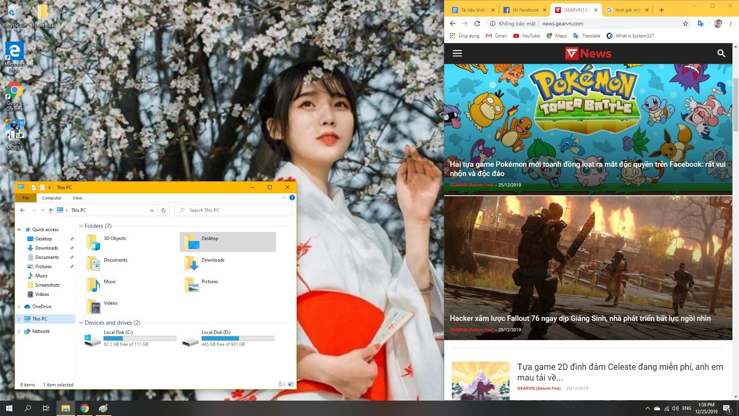Switch Explorer to details view icon
739x416 pixels.
[x=282, y=385]
